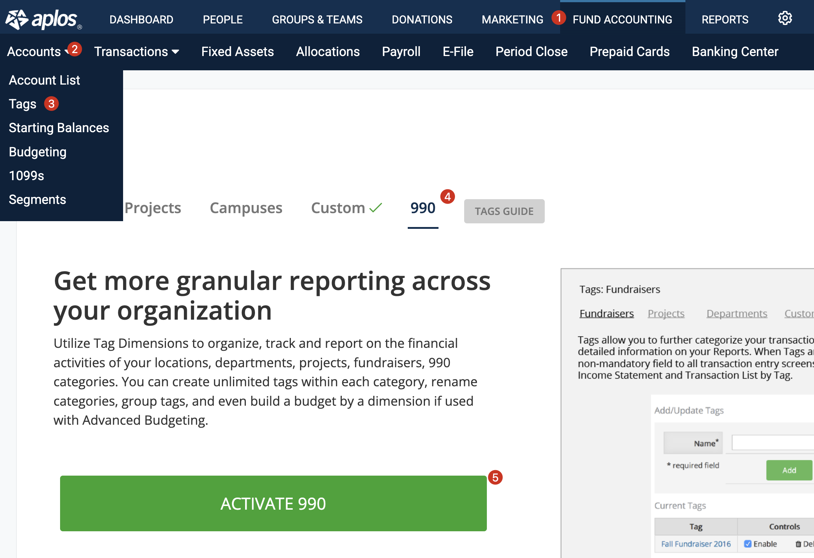Open the settings gear icon
Image resolution: width=814 pixels, height=558 pixels.
pyautogui.click(x=785, y=18)
